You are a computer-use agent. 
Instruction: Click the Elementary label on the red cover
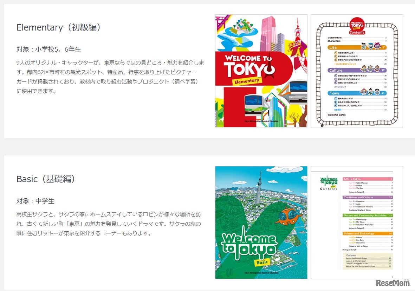tap(247, 81)
